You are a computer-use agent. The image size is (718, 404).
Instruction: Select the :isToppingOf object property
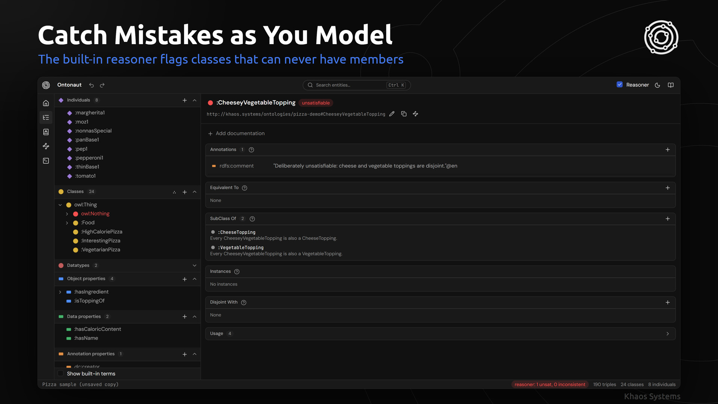pyautogui.click(x=89, y=301)
